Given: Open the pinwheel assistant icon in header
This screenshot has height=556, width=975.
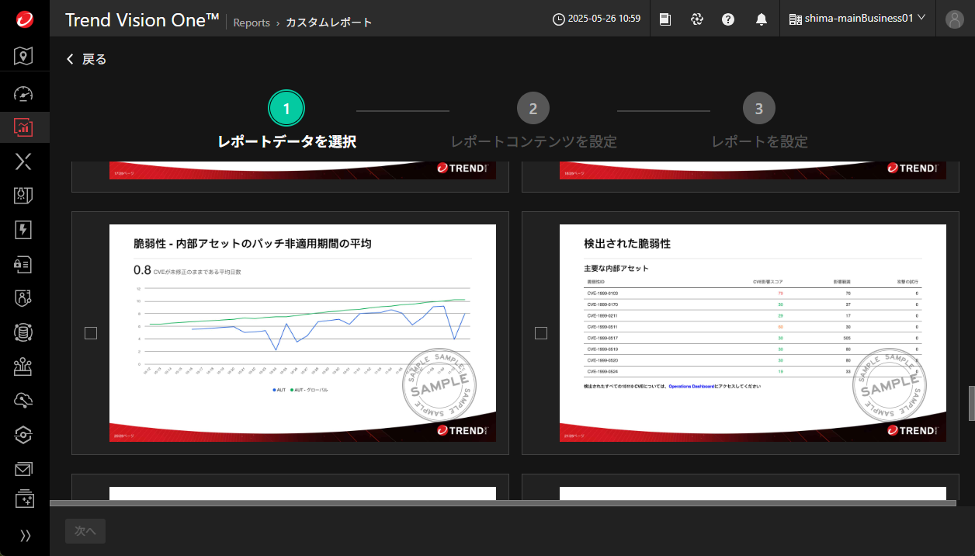Looking at the screenshot, I should 697,19.
